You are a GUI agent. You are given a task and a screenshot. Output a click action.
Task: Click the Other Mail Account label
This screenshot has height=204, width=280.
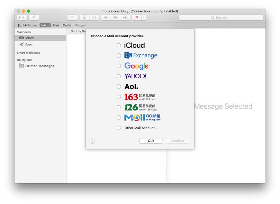click(x=141, y=128)
